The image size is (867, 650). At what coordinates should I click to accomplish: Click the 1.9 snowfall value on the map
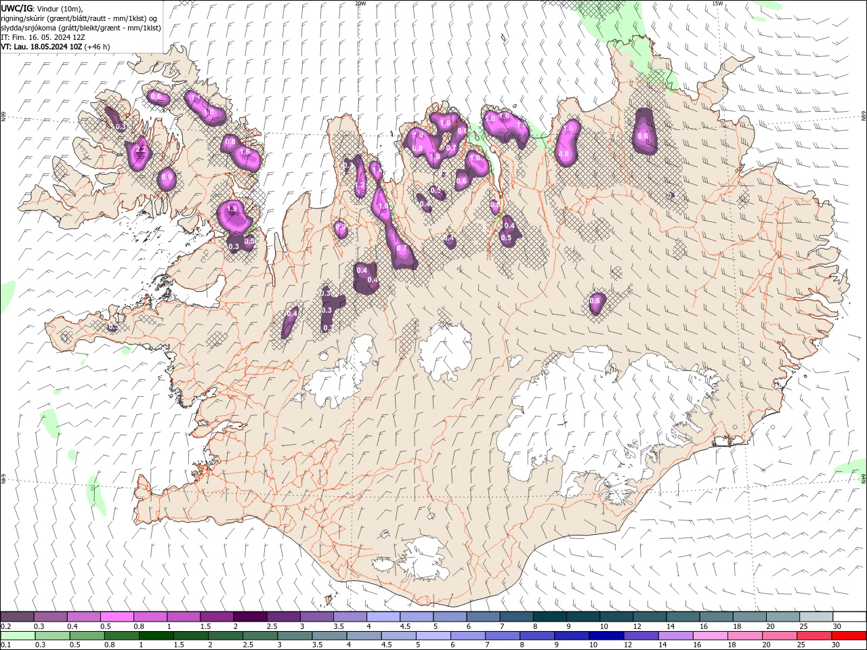(x=232, y=209)
